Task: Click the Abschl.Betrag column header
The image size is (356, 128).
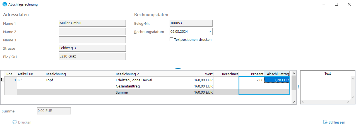Action: tap(276, 74)
